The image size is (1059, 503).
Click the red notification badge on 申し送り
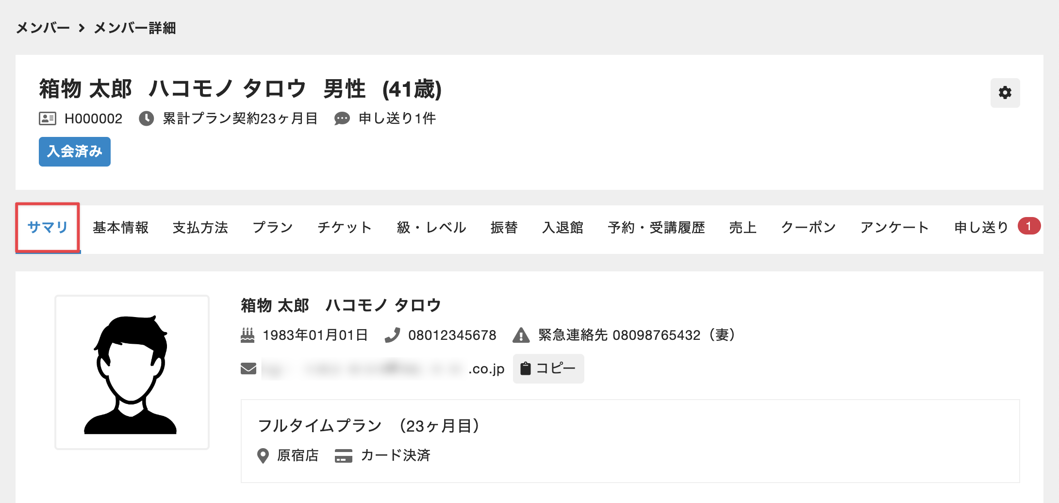(x=1028, y=226)
